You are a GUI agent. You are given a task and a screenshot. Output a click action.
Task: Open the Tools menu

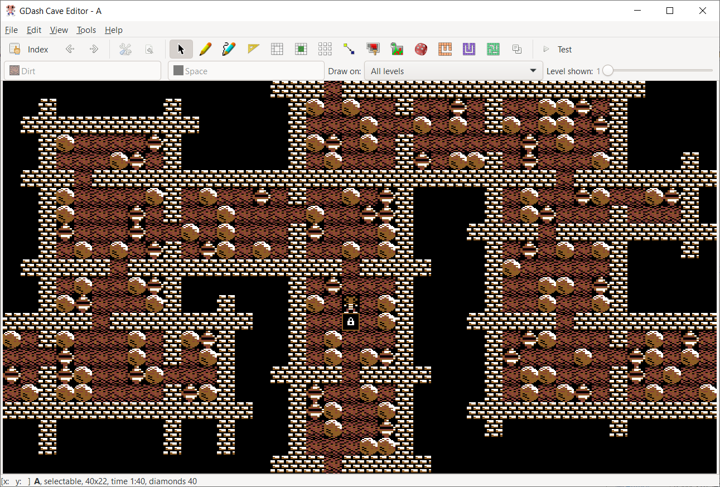tap(86, 30)
